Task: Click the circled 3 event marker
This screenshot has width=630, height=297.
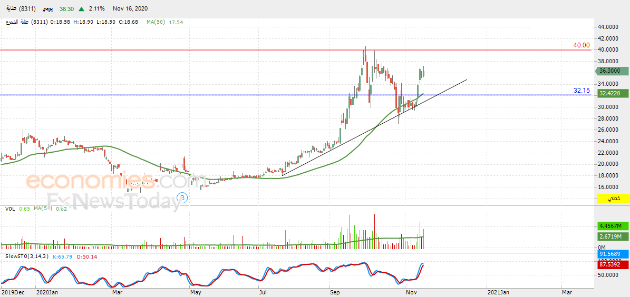Action: coord(182,198)
